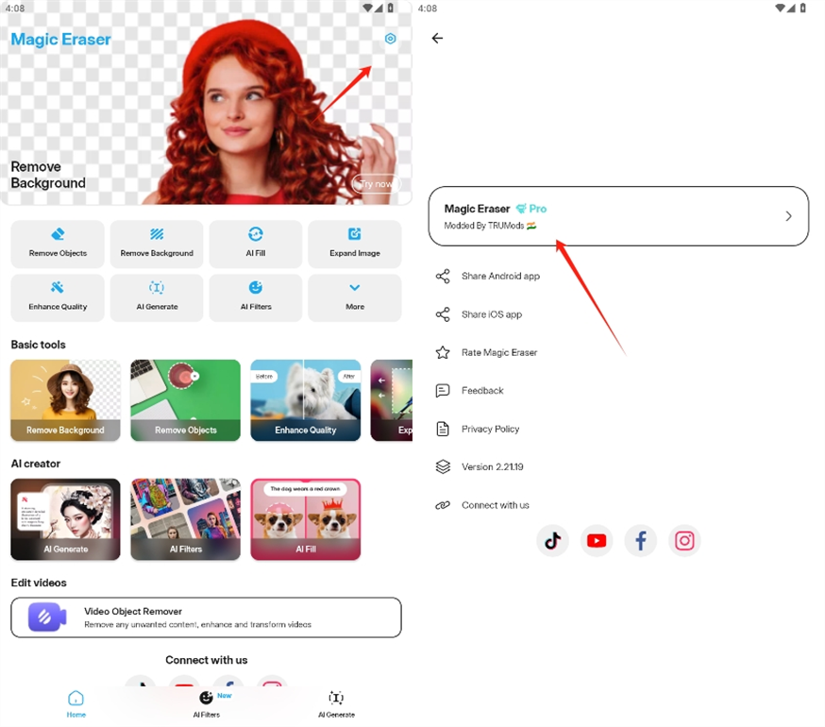Open the AI Generate creator card

coord(65,519)
